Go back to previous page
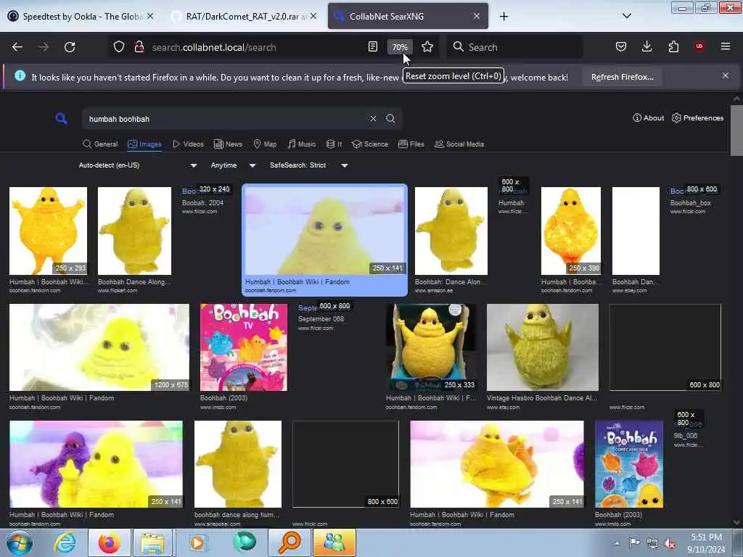This screenshot has height=557, width=743. point(17,47)
